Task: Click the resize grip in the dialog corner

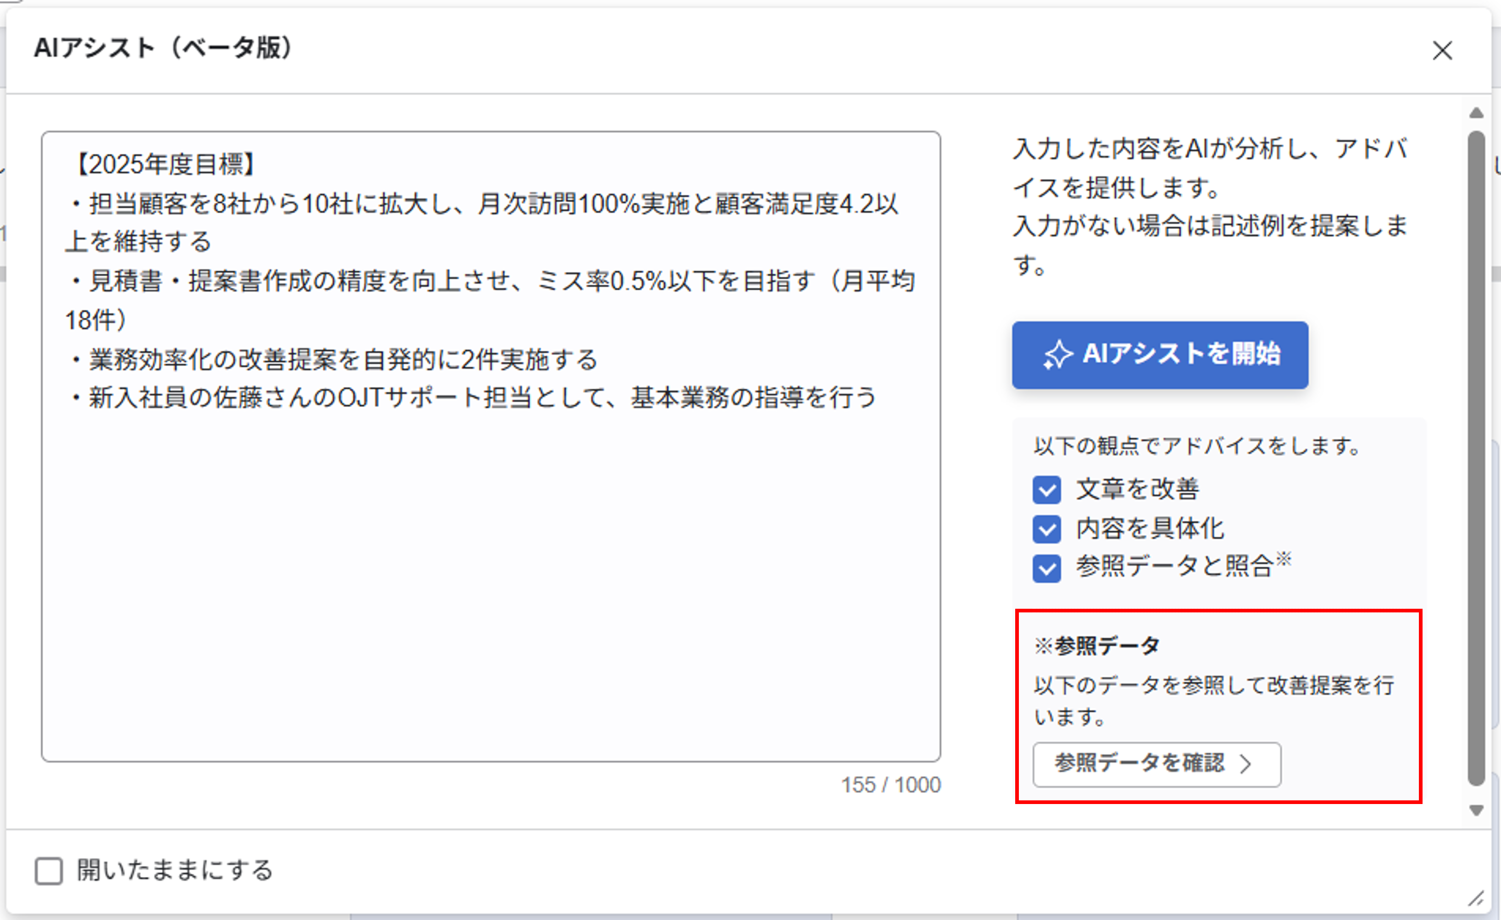Action: 1475,898
